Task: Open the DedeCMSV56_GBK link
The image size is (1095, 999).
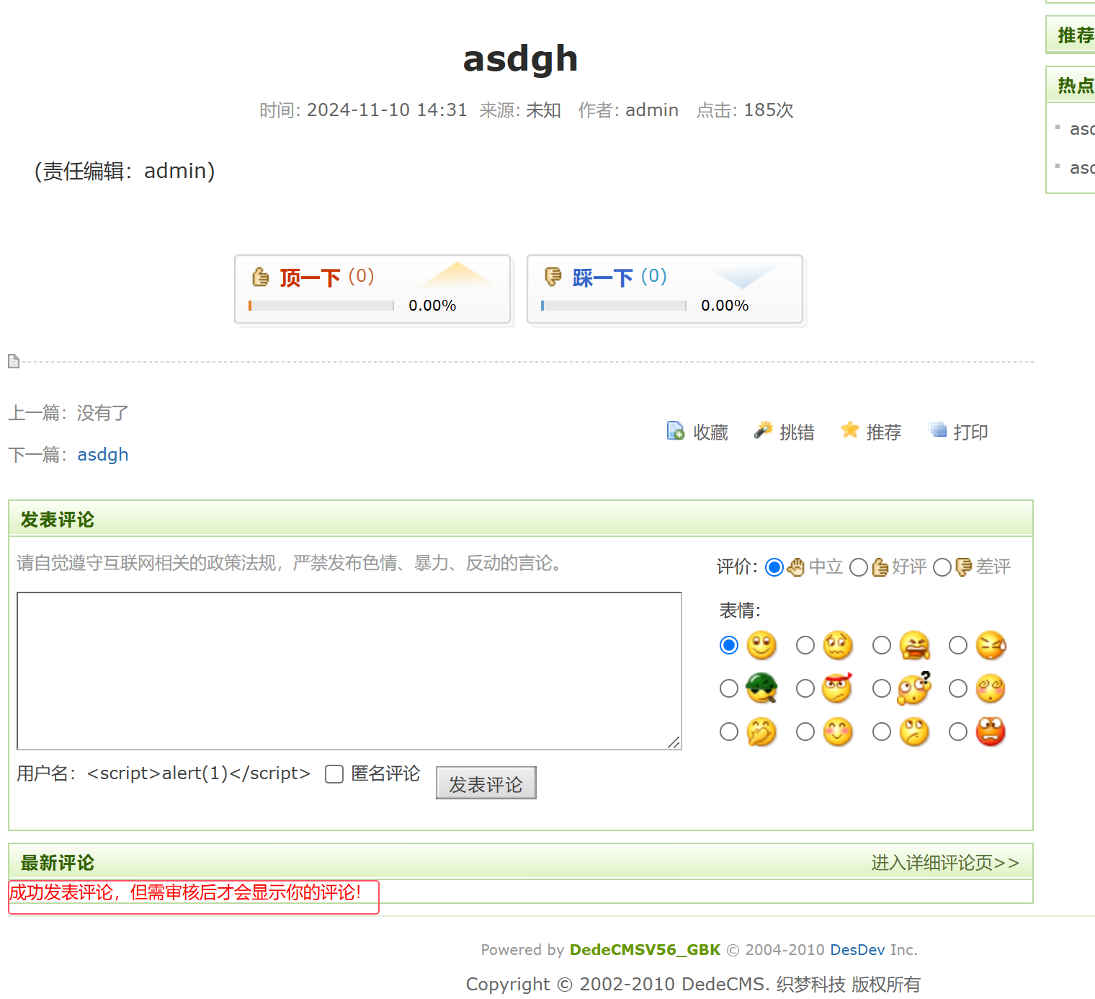Action: click(645, 950)
